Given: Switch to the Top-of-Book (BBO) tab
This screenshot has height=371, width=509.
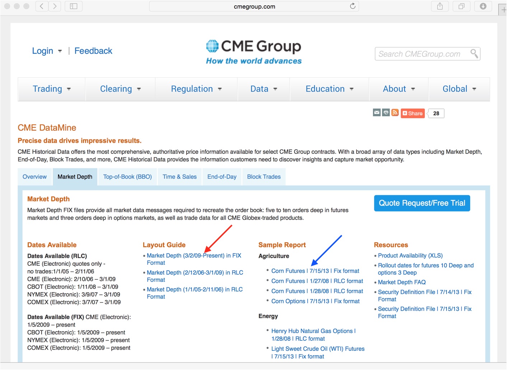Looking at the screenshot, I should point(127,177).
